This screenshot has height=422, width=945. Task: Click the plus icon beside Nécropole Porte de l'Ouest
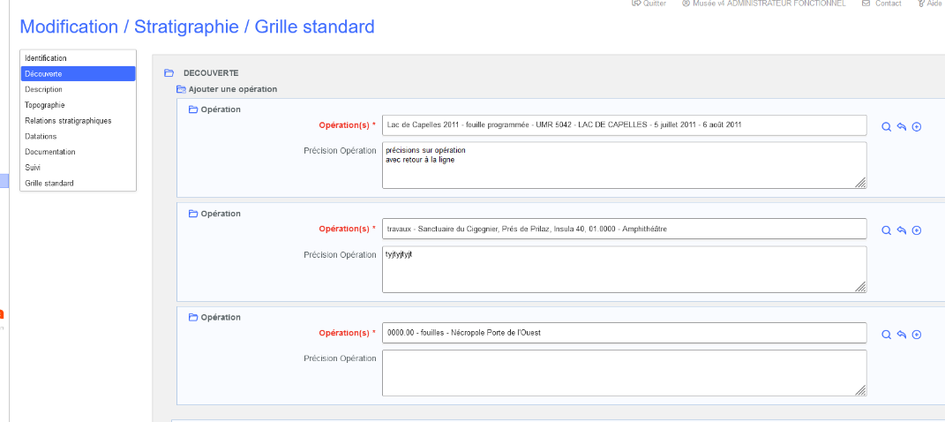pos(917,335)
